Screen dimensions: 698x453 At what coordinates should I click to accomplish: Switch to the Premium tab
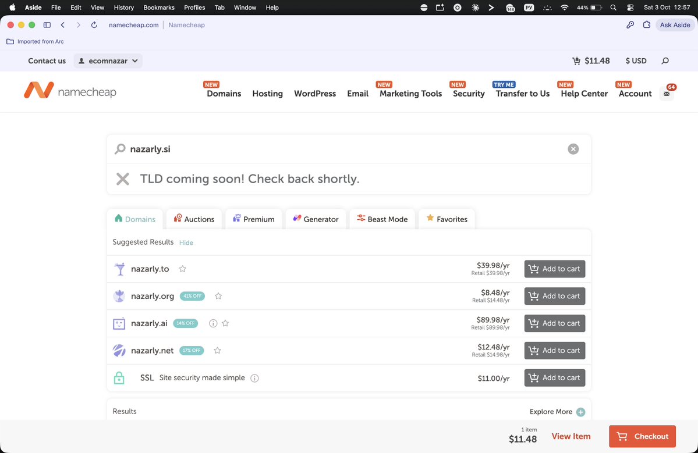(254, 219)
